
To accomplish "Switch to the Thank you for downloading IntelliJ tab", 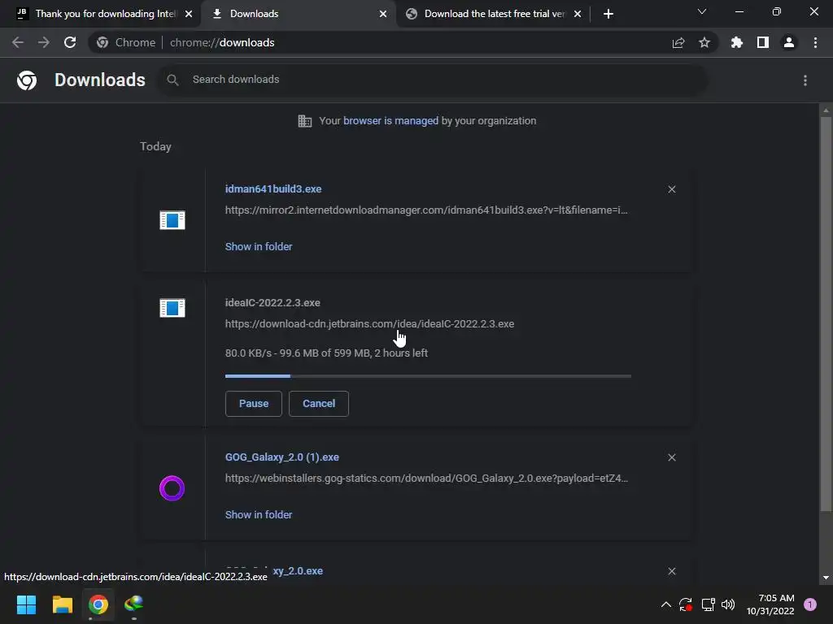I will 105,14.
